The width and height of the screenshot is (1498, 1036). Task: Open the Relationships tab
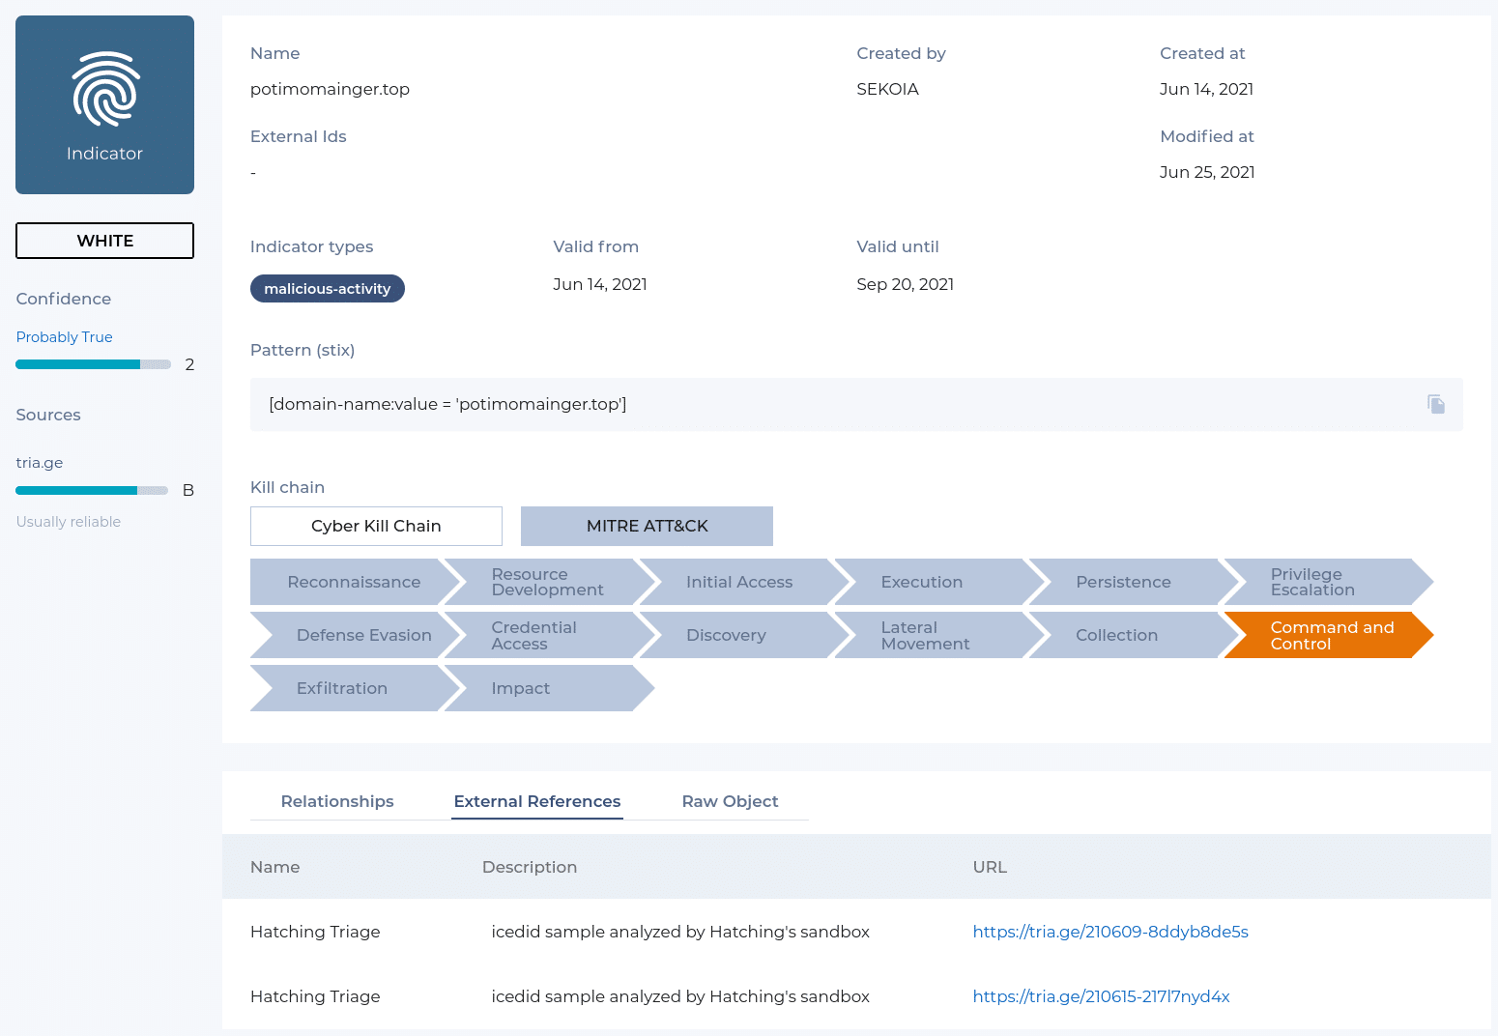click(x=337, y=801)
